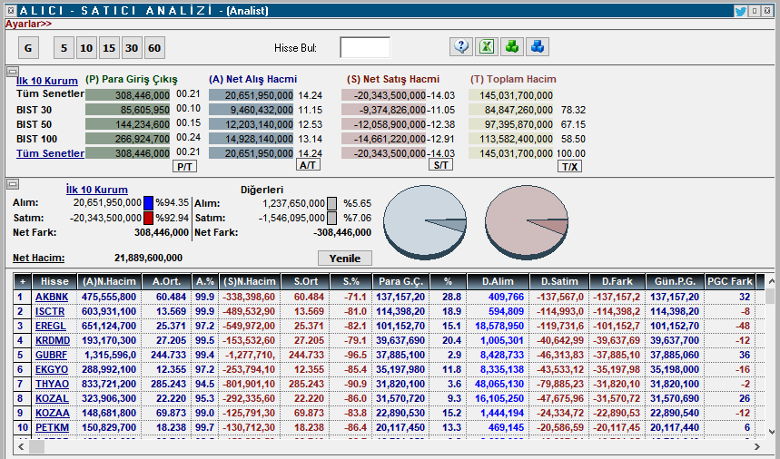Open THYAO stock link
The image size is (780, 459).
click(53, 384)
